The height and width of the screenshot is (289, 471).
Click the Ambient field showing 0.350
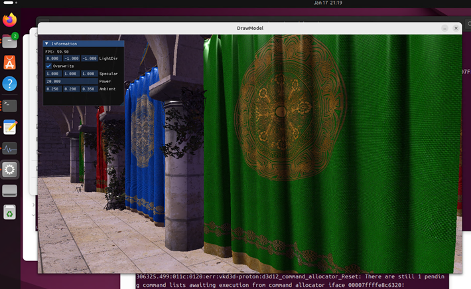coord(88,88)
